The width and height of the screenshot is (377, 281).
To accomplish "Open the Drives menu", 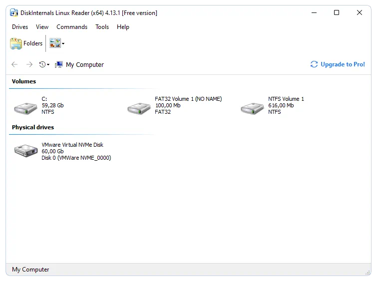I will [x=20, y=27].
